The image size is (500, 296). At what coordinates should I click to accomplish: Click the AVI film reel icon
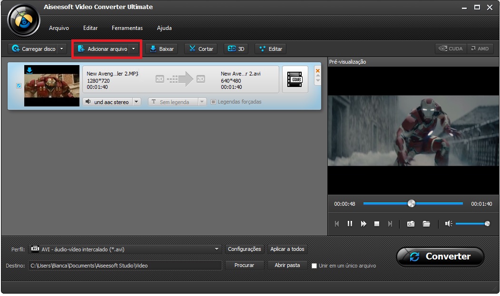tap(295, 79)
